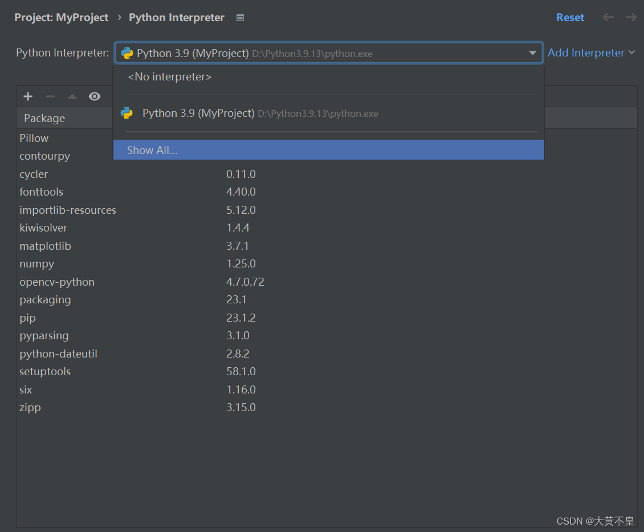
Task: Click version 2.8.2 of python-dateutil
Action: point(238,354)
